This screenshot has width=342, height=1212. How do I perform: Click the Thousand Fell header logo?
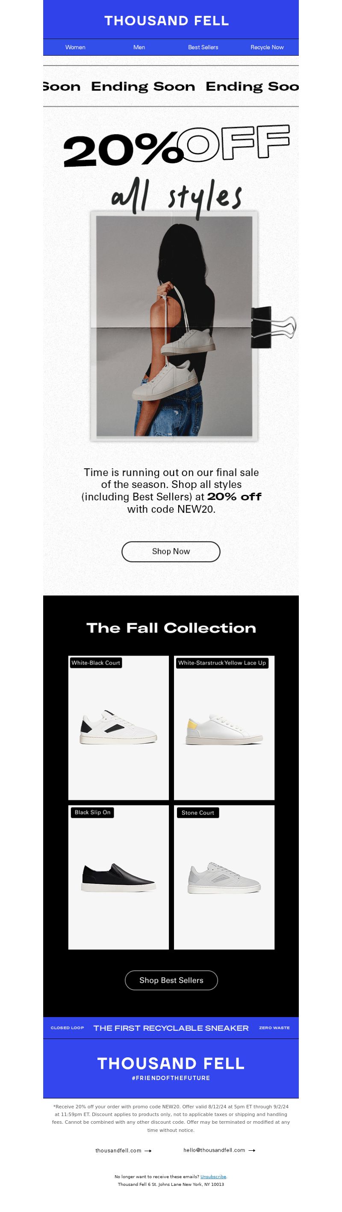pyautogui.click(x=167, y=20)
